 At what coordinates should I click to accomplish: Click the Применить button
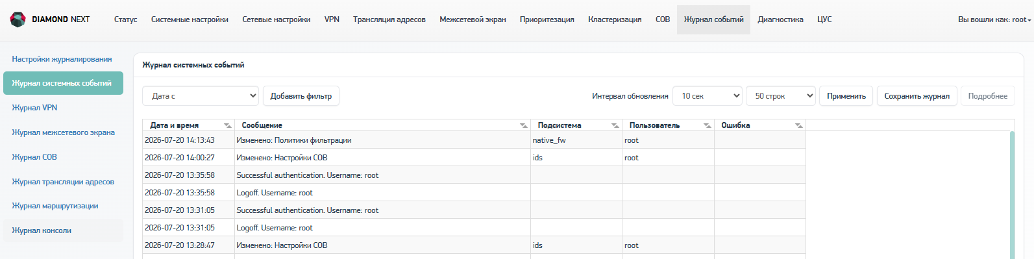846,96
